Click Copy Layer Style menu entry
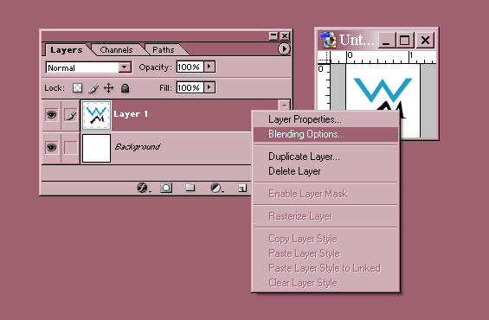The height and width of the screenshot is (320, 489). tap(325, 239)
